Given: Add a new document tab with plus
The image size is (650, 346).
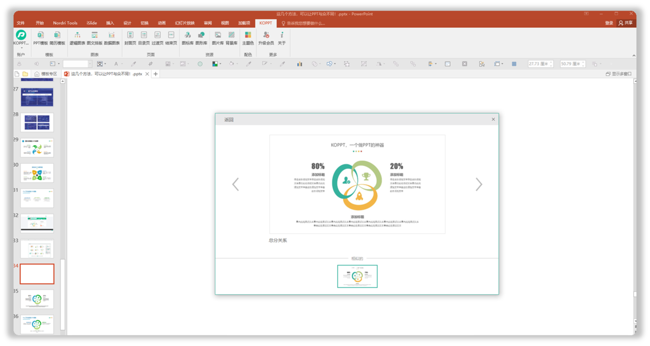Looking at the screenshot, I should (156, 74).
